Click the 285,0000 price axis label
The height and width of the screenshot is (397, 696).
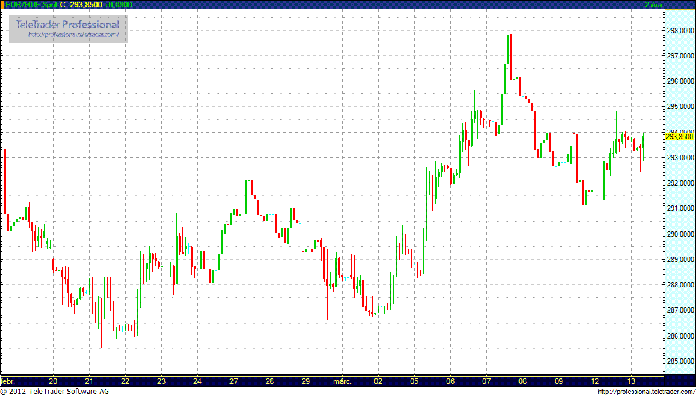point(679,361)
